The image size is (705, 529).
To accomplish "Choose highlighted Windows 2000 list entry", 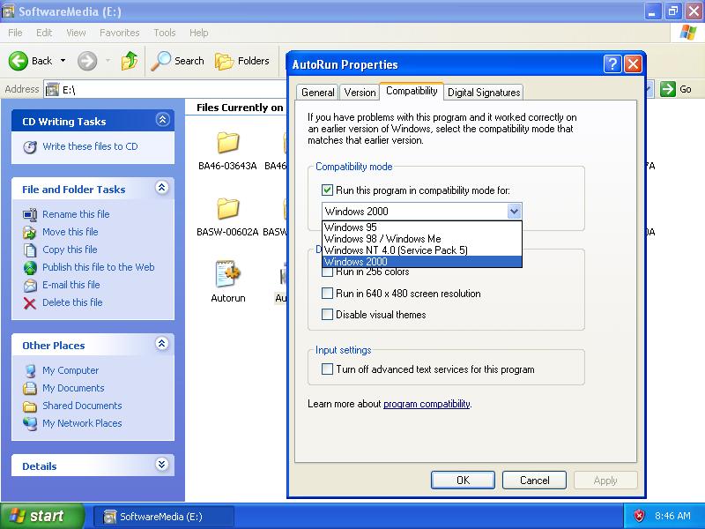I will 422,261.
